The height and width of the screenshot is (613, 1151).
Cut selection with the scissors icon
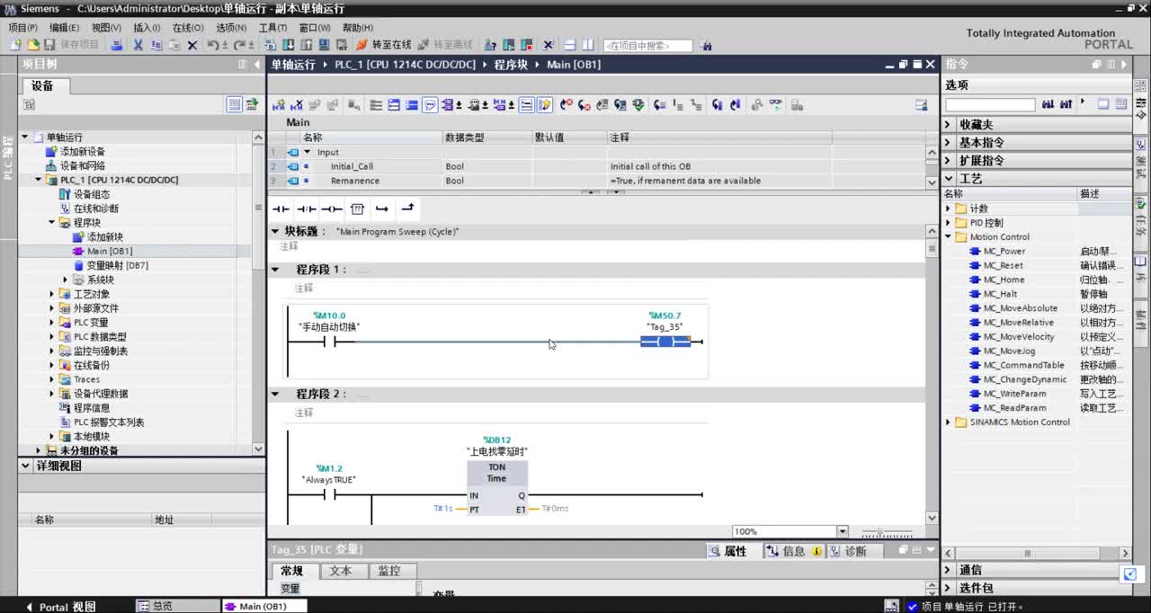coord(138,45)
